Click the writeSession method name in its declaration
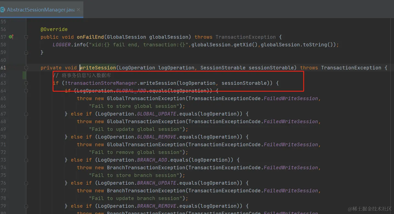This screenshot has height=214, width=394. pos(98,68)
